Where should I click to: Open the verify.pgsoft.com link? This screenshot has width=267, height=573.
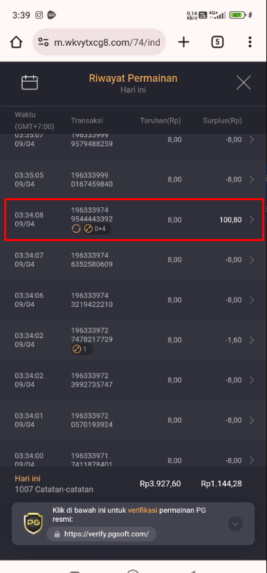pos(102,534)
